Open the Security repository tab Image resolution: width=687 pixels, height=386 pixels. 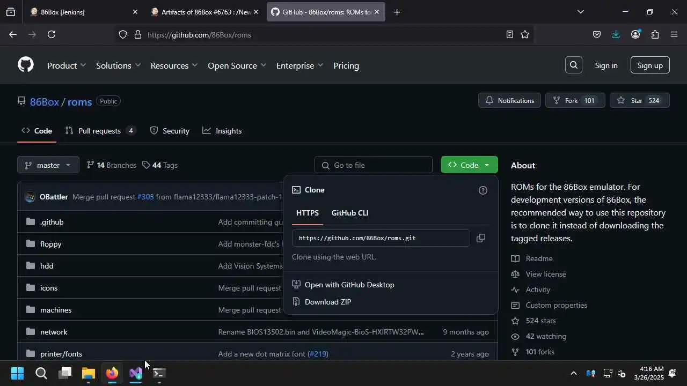170,131
